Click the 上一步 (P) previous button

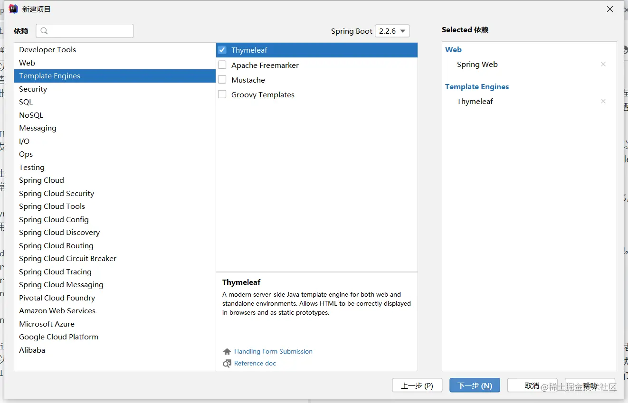417,385
